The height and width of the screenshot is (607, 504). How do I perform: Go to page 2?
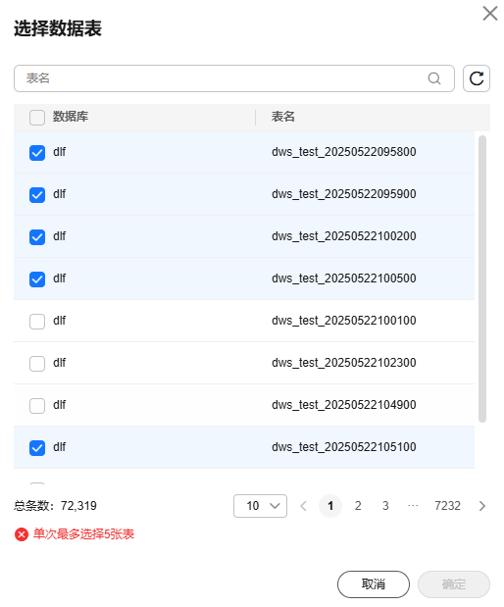[358, 506]
